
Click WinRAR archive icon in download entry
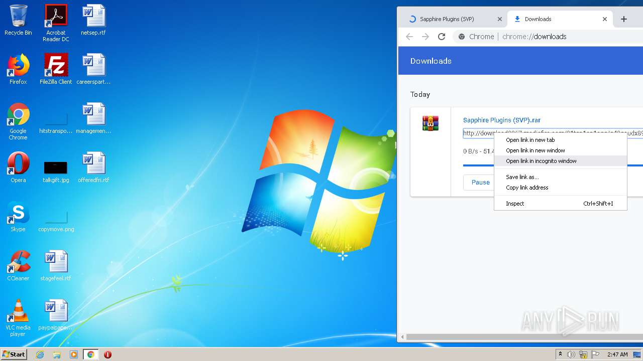[431, 123]
